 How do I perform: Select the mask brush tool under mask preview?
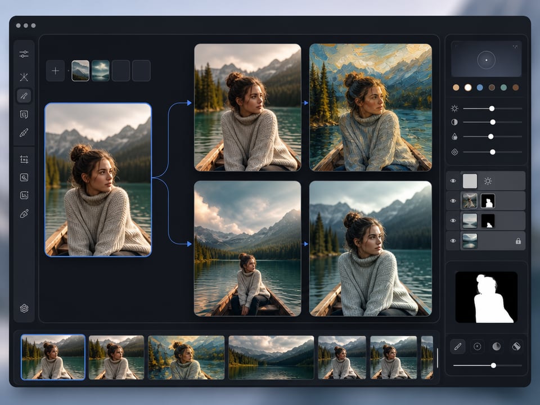pyautogui.click(x=458, y=346)
